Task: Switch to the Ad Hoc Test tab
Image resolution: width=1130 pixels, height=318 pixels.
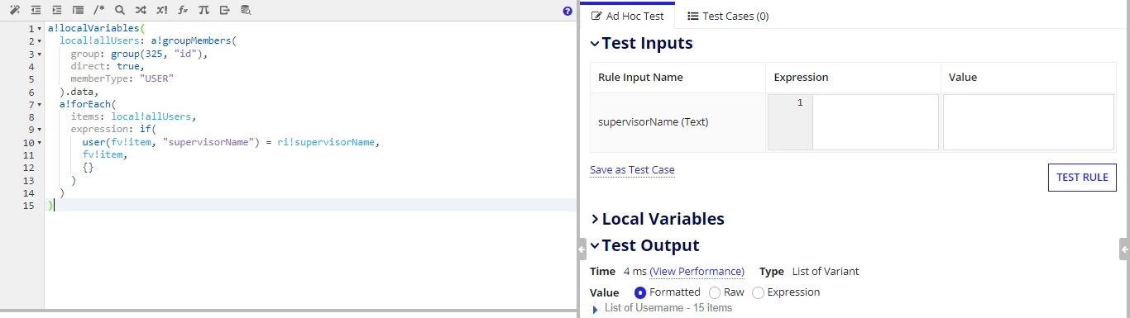Action: (628, 16)
